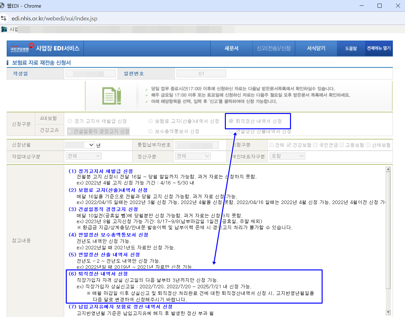
Task: Click heading (3) 건설일용직 경정고지 신청
Action: tap(103, 209)
